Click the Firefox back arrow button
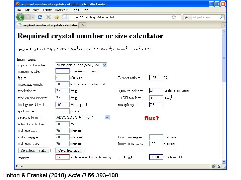Screen dimensions: 241x180 click(20, 17)
